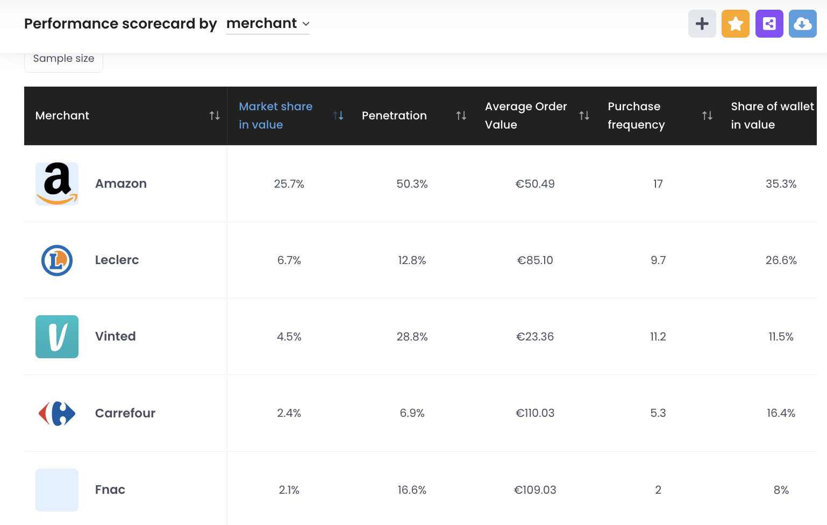Click Vinted's 11.5% share of wallet

coord(781,337)
